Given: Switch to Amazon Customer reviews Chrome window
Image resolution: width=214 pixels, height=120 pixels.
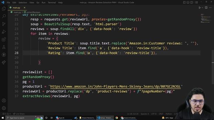Looking at the screenshot, I should 128,118.
